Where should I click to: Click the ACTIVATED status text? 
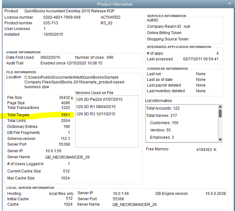coord(110,17)
